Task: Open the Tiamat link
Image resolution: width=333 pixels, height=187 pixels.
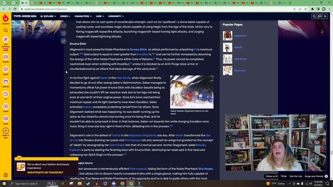Action: coord(116,135)
